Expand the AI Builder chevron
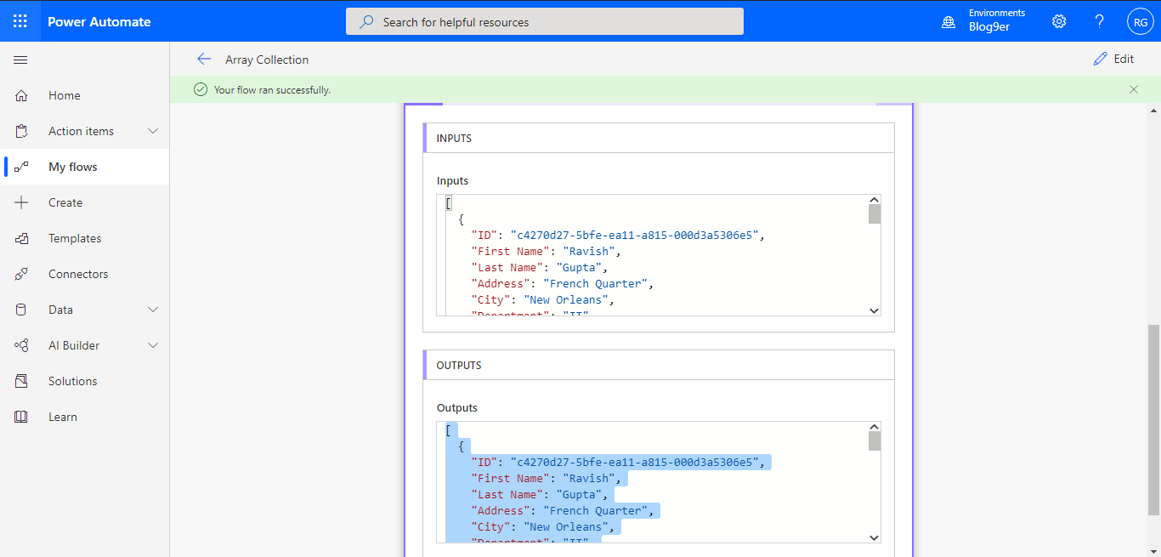 coord(153,345)
